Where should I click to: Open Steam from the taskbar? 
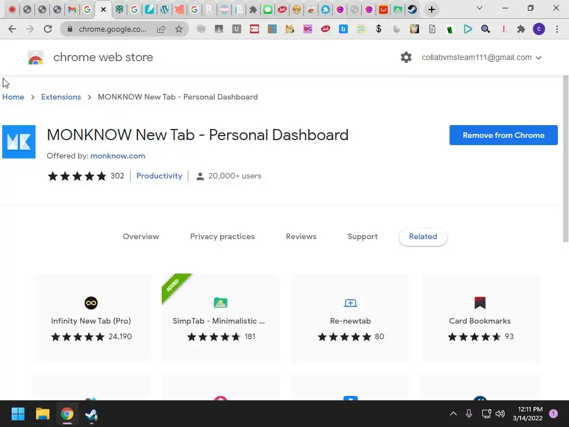click(x=91, y=414)
